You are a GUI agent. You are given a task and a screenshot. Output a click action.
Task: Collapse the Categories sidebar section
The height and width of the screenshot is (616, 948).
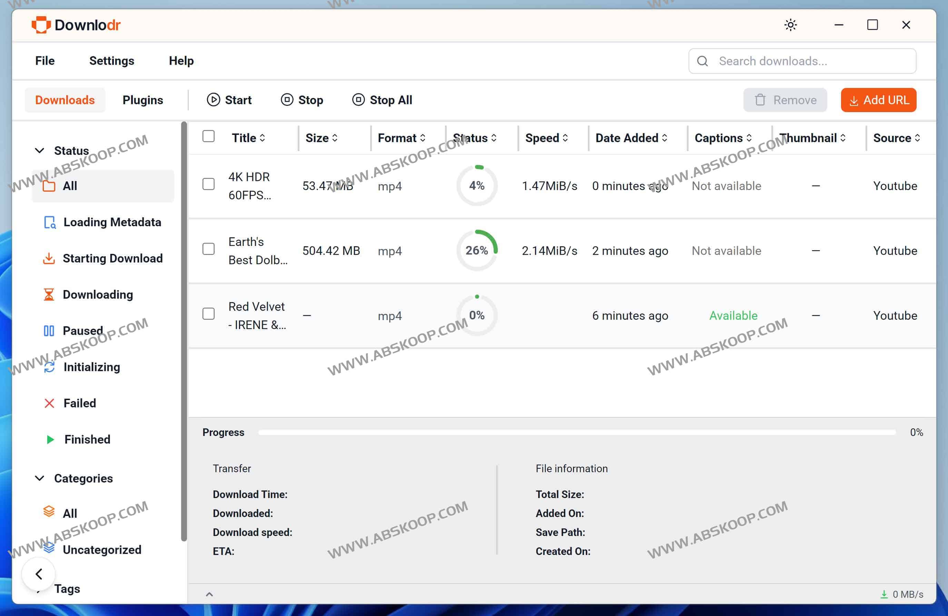click(39, 478)
